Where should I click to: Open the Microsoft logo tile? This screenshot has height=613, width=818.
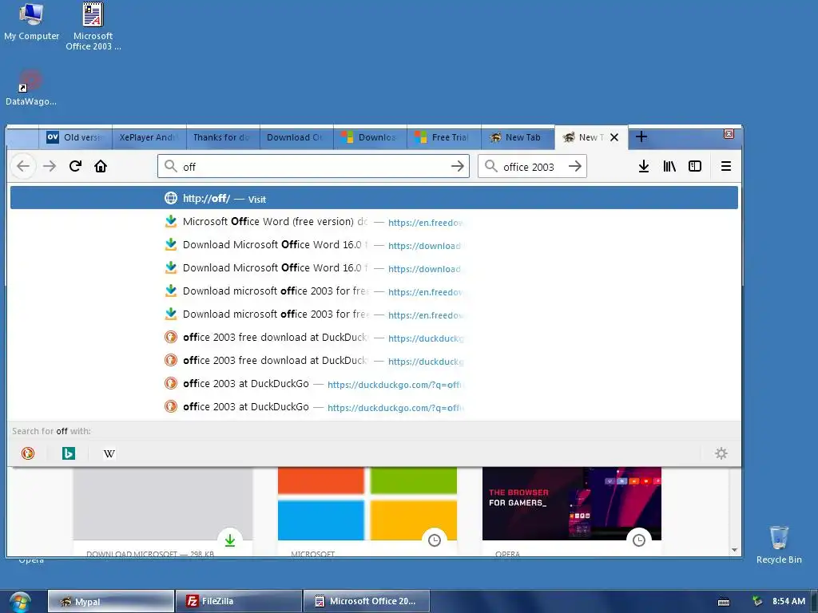(x=367, y=504)
